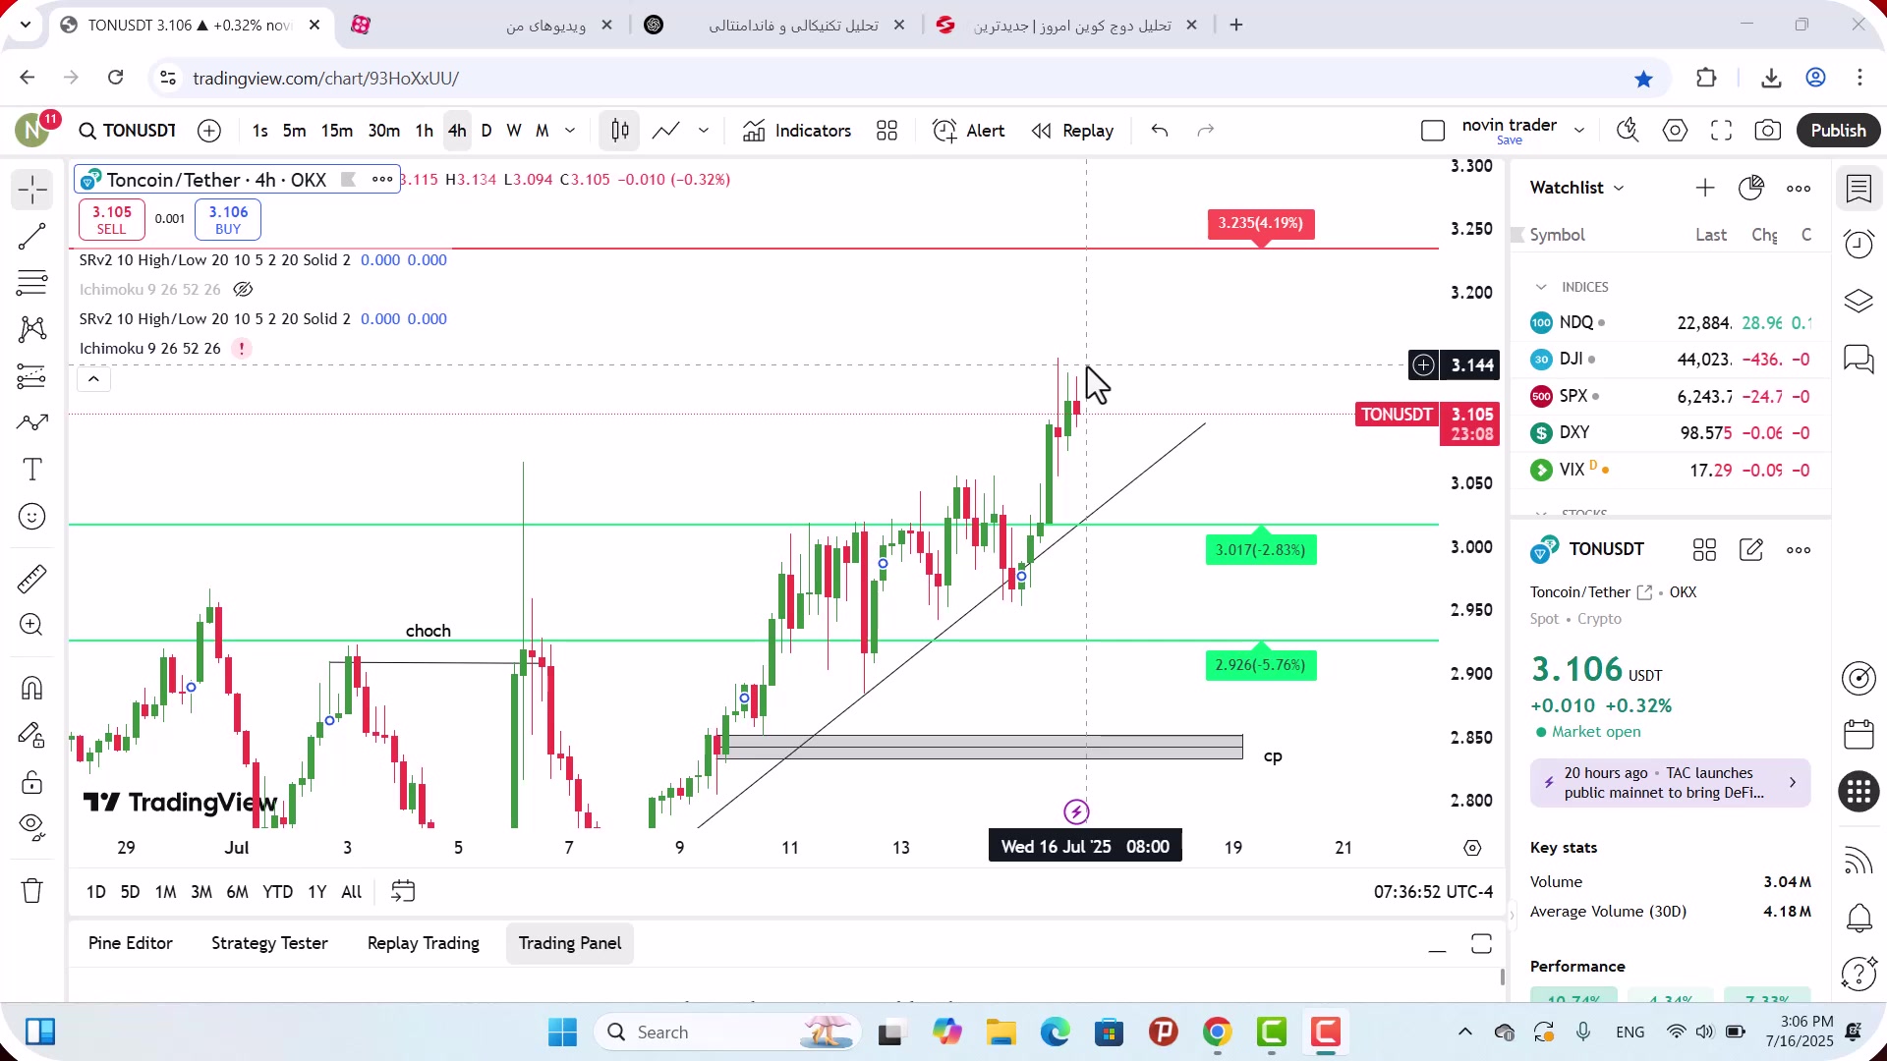Open Google Chrome from the taskbar

coord(1217,1033)
